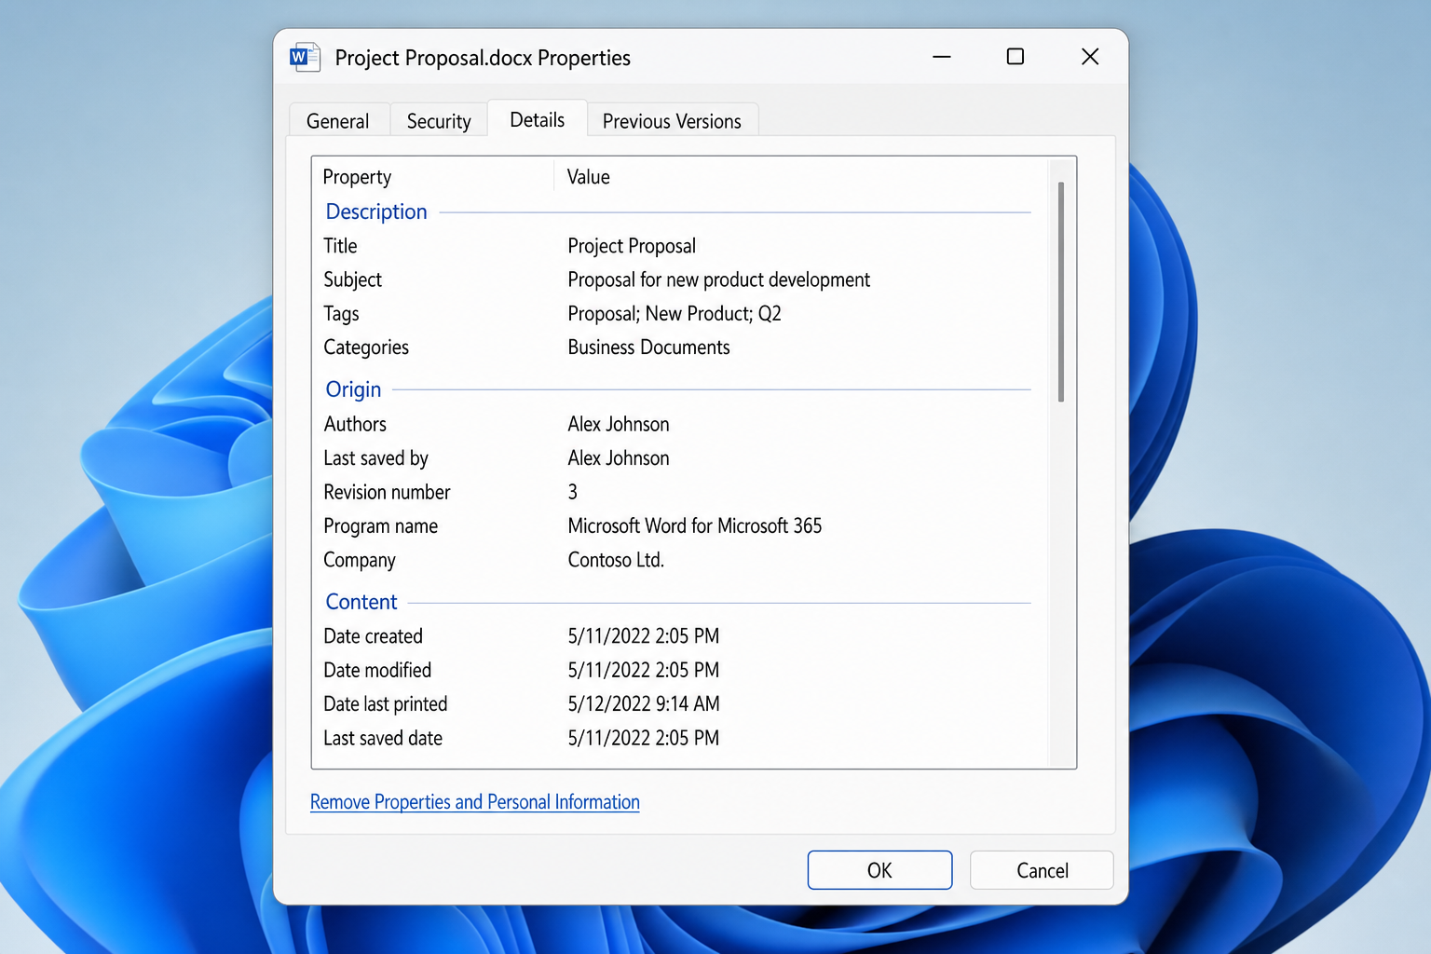
Task: Select the Content section heading
Action: [x=361, y=602]
